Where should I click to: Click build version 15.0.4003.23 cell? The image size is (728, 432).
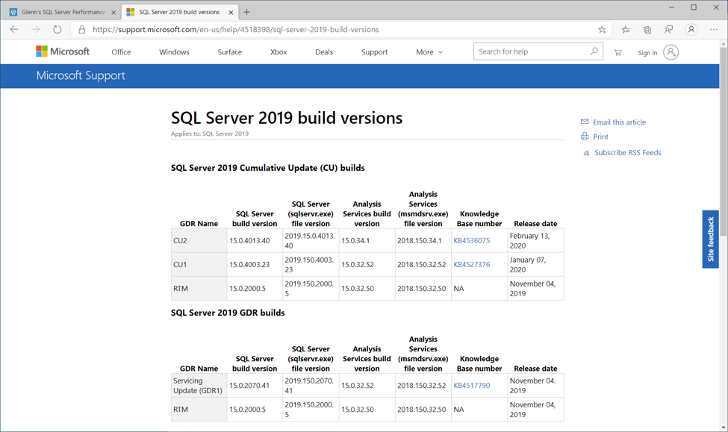coord(255,264)
